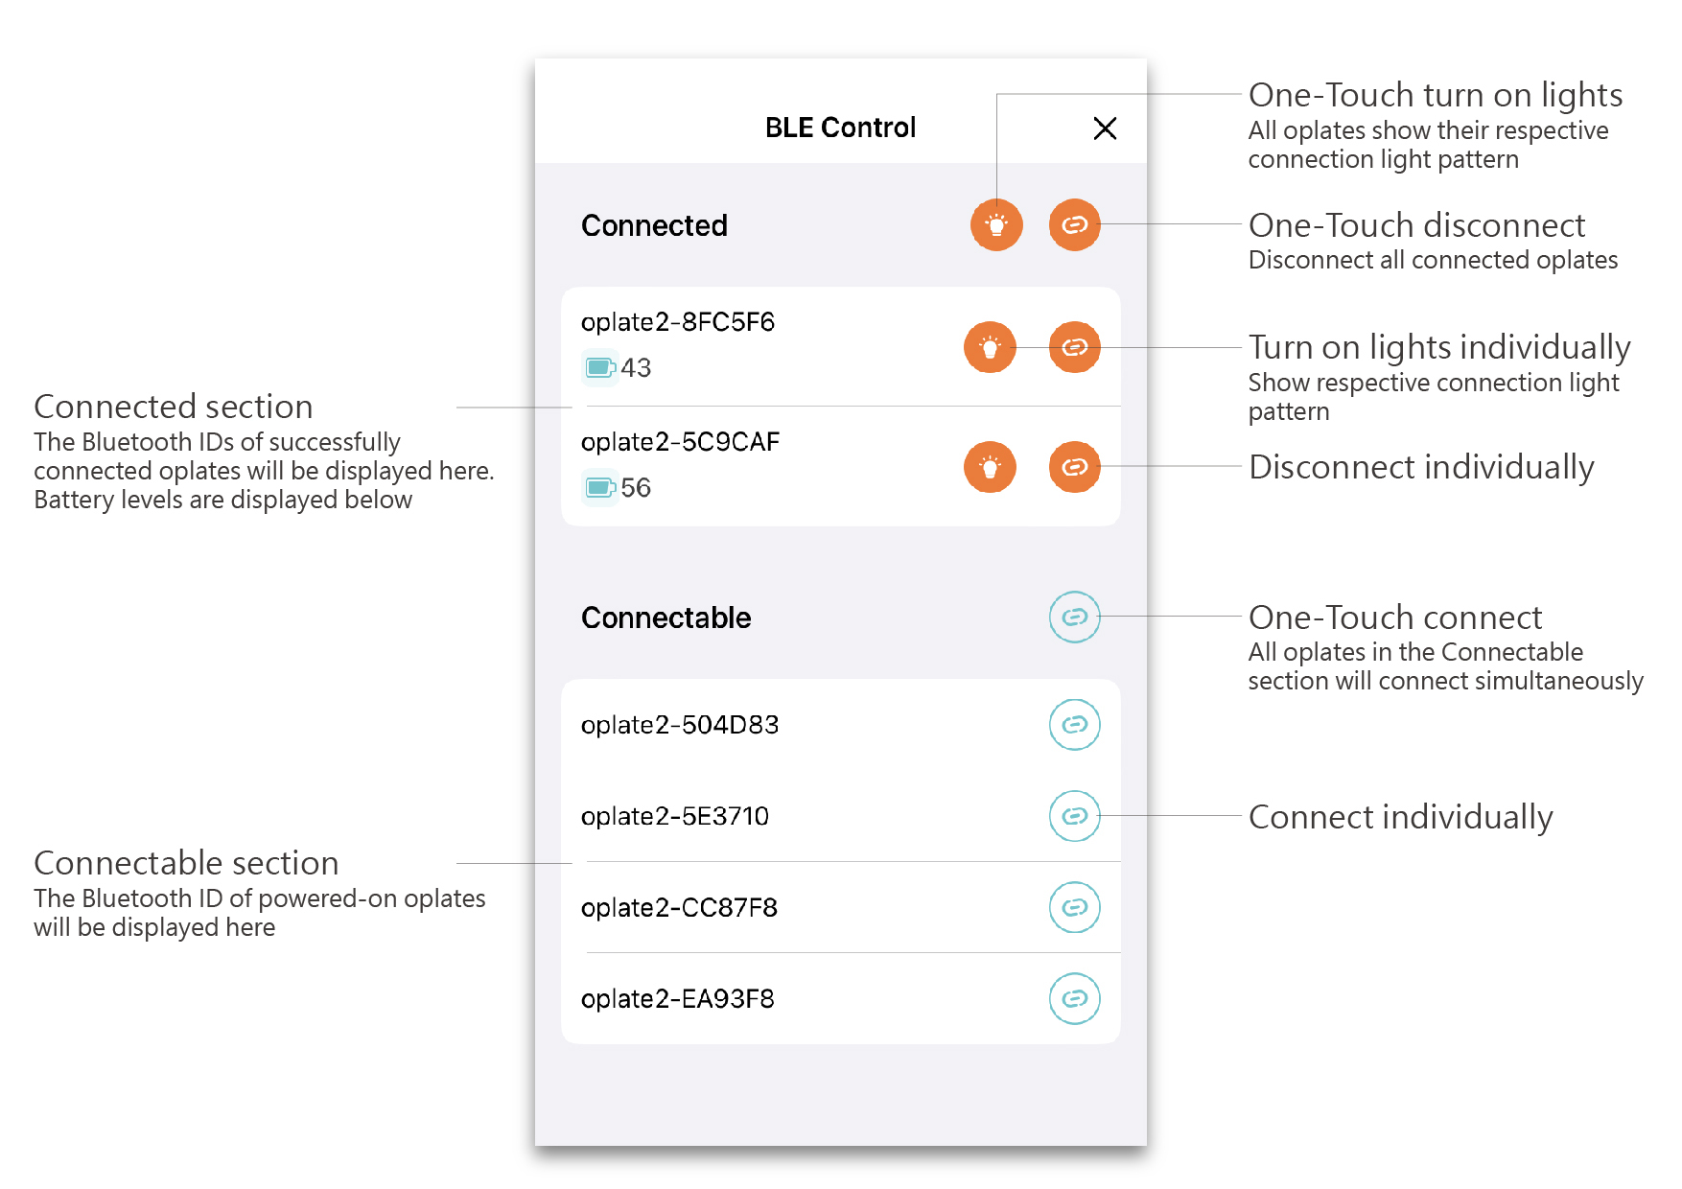Turn on lights for oplate2-8FC5F6

pyautogui.click(x=990, y=347)
